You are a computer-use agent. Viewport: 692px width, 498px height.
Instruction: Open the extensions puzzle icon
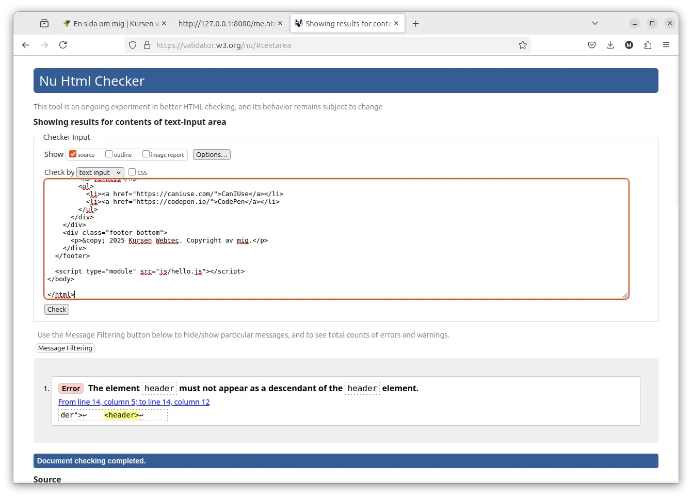pos(648,45)
